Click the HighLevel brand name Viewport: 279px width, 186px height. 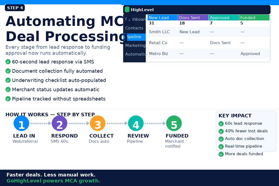click(x=142, y=10)
